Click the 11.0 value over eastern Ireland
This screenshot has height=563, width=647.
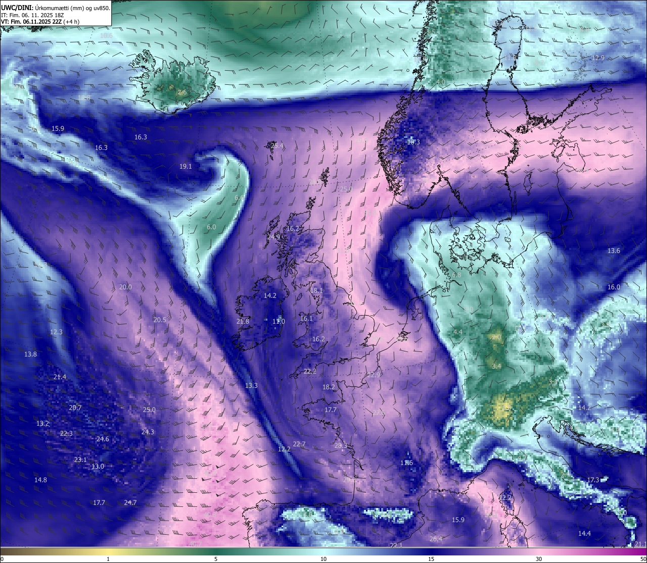pyautogui.click(x=279, y=321)
